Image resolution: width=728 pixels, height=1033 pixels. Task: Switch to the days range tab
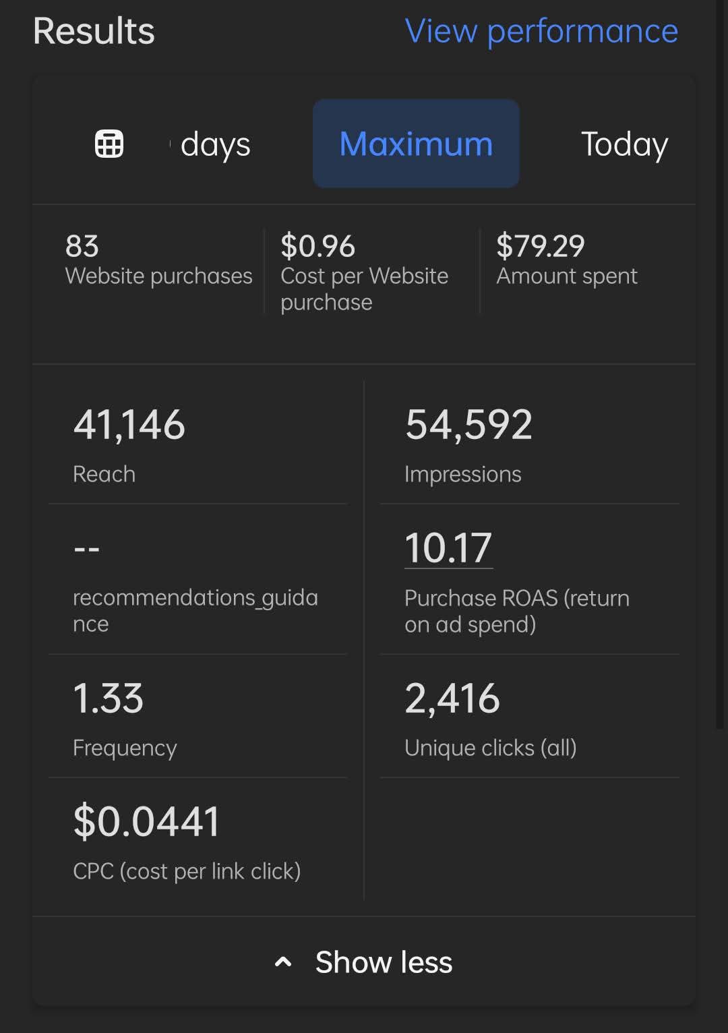point(214,144)
